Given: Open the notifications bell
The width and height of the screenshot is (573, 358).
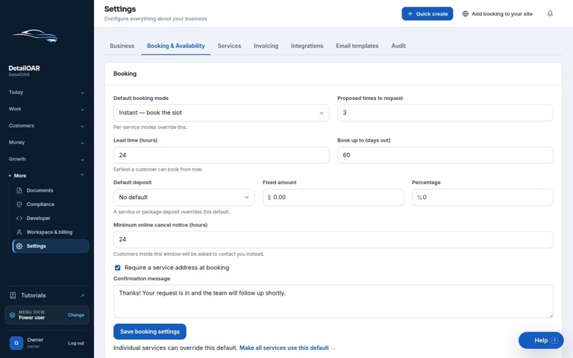Looking at the screenshot, I should (550, 13).
